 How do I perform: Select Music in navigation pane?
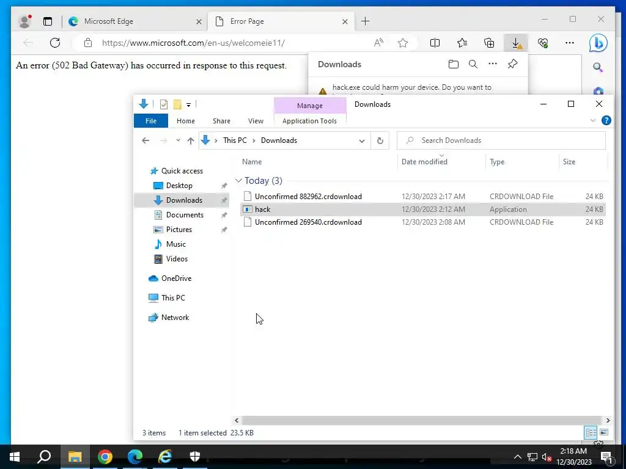click(x=175, y=244)
